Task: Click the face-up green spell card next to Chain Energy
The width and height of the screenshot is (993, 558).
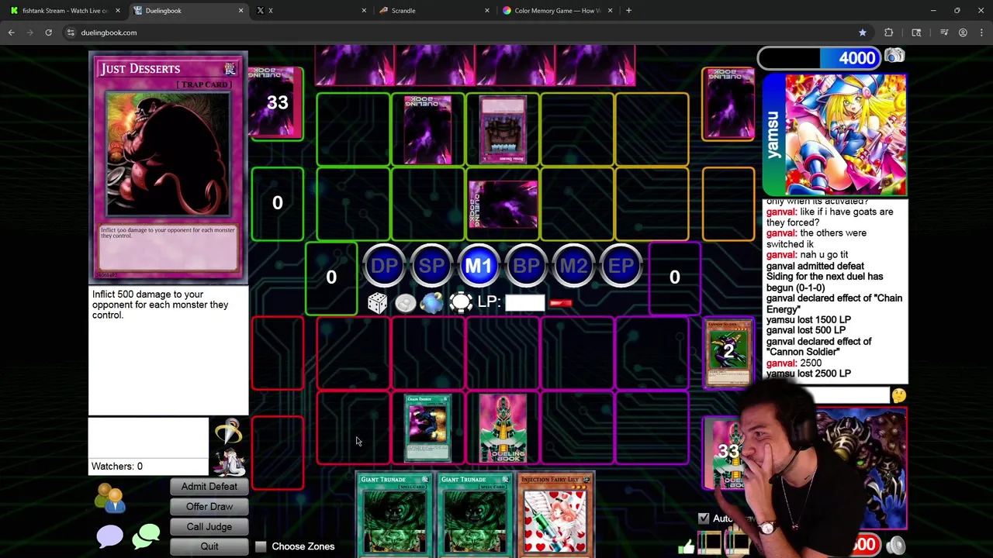Action: (503, 429)
